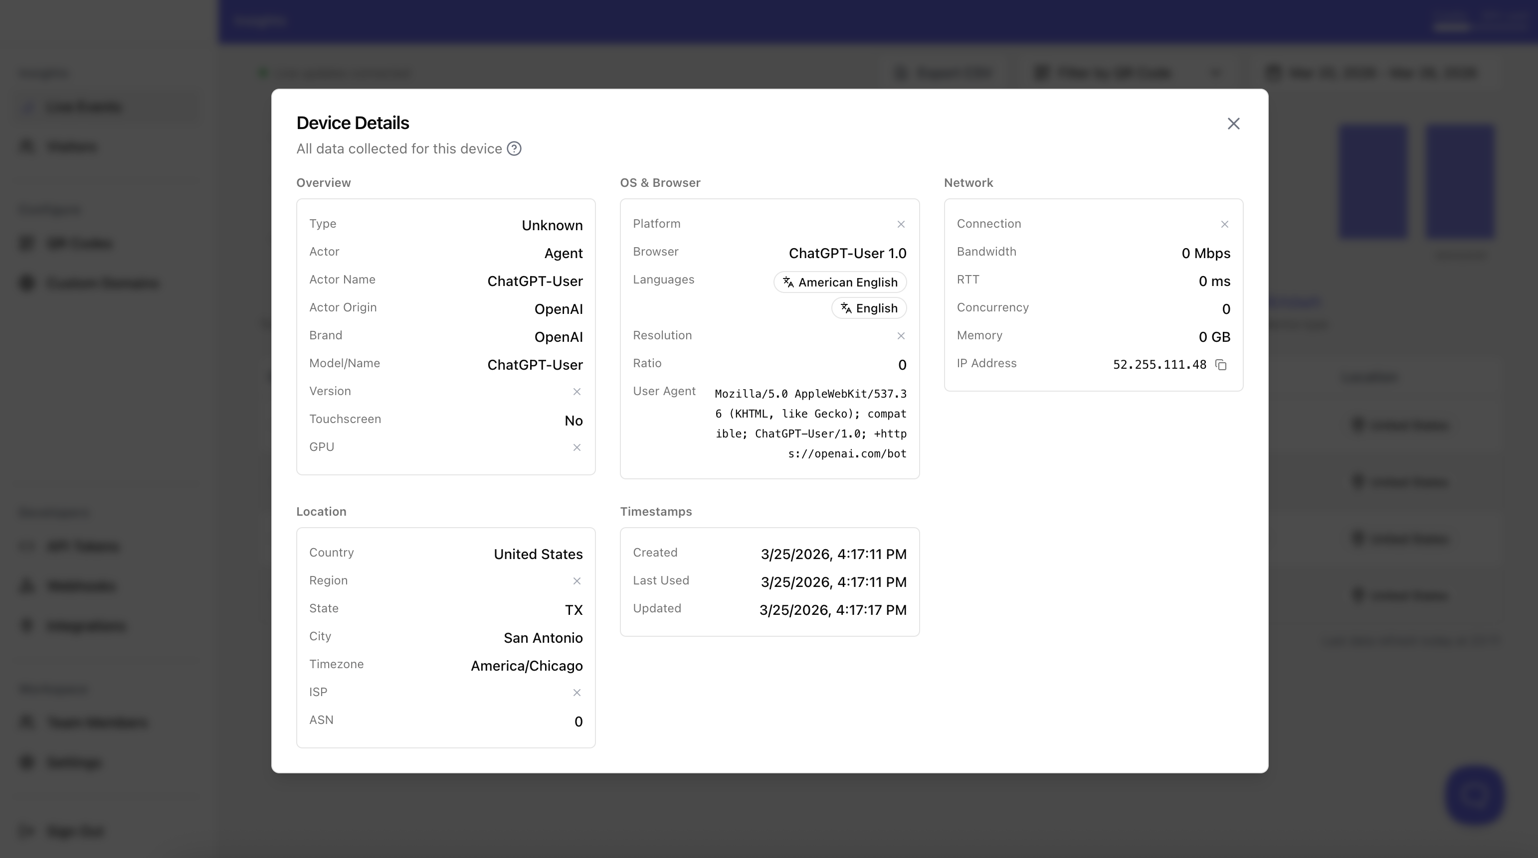Open Settings from the sidebar

(72, 762)
